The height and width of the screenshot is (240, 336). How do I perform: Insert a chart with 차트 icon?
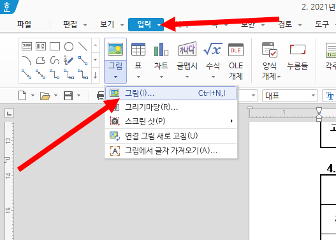pyautogui.click(x=161, y=49)
